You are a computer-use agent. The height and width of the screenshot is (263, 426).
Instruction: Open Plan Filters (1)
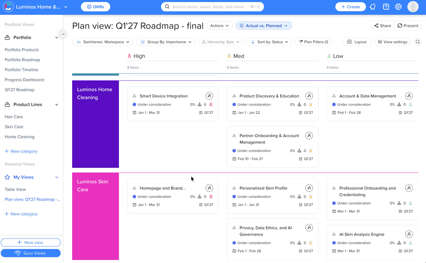point(313,42)
